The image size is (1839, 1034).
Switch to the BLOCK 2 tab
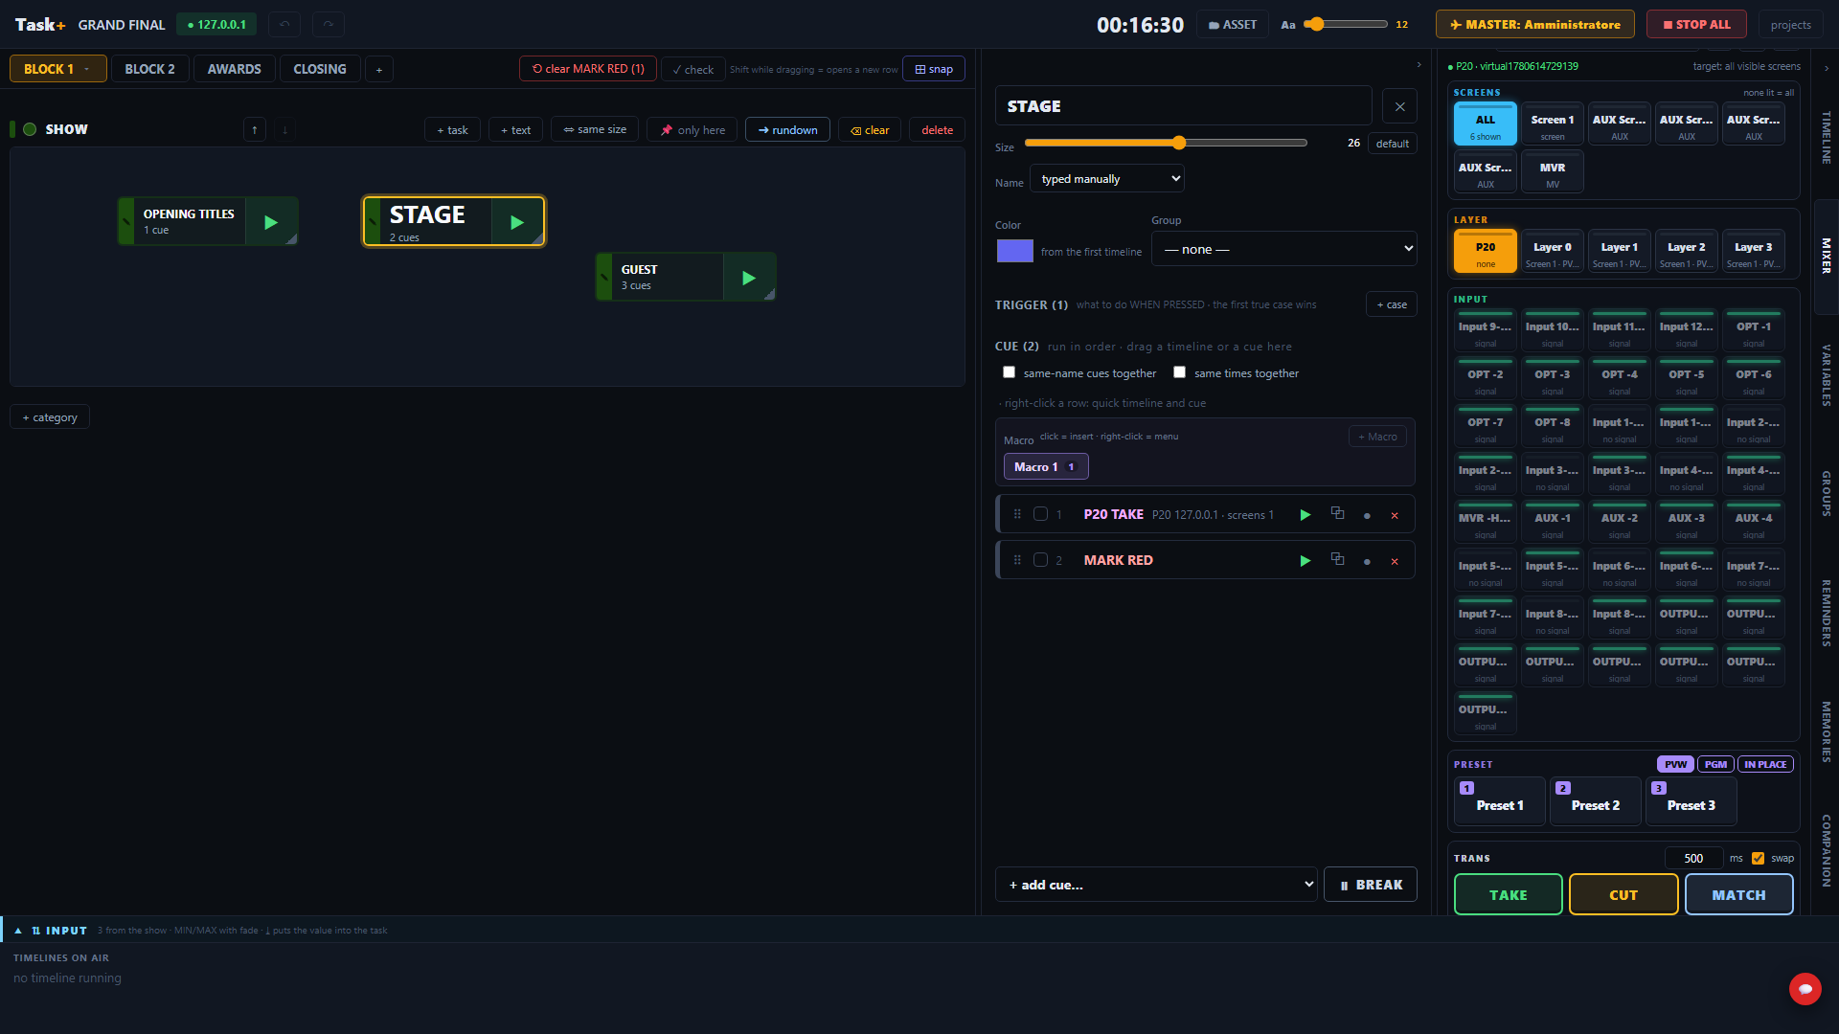pyautogui.click(x=149, y=69)
